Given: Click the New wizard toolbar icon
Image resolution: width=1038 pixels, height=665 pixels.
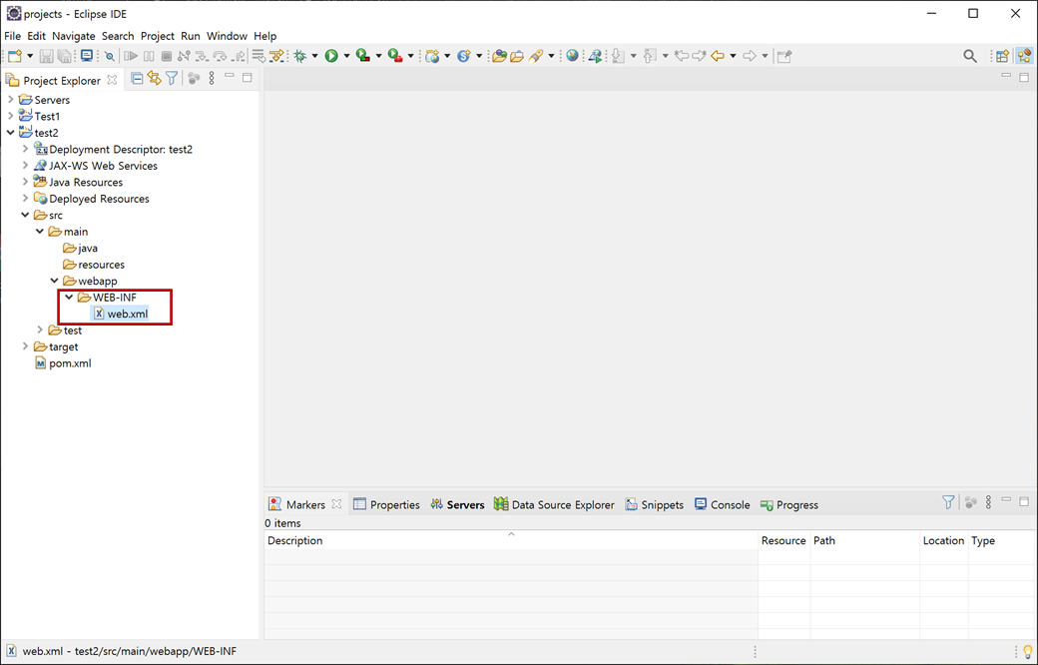Looking at the screenshot, I should pos(15,56).
